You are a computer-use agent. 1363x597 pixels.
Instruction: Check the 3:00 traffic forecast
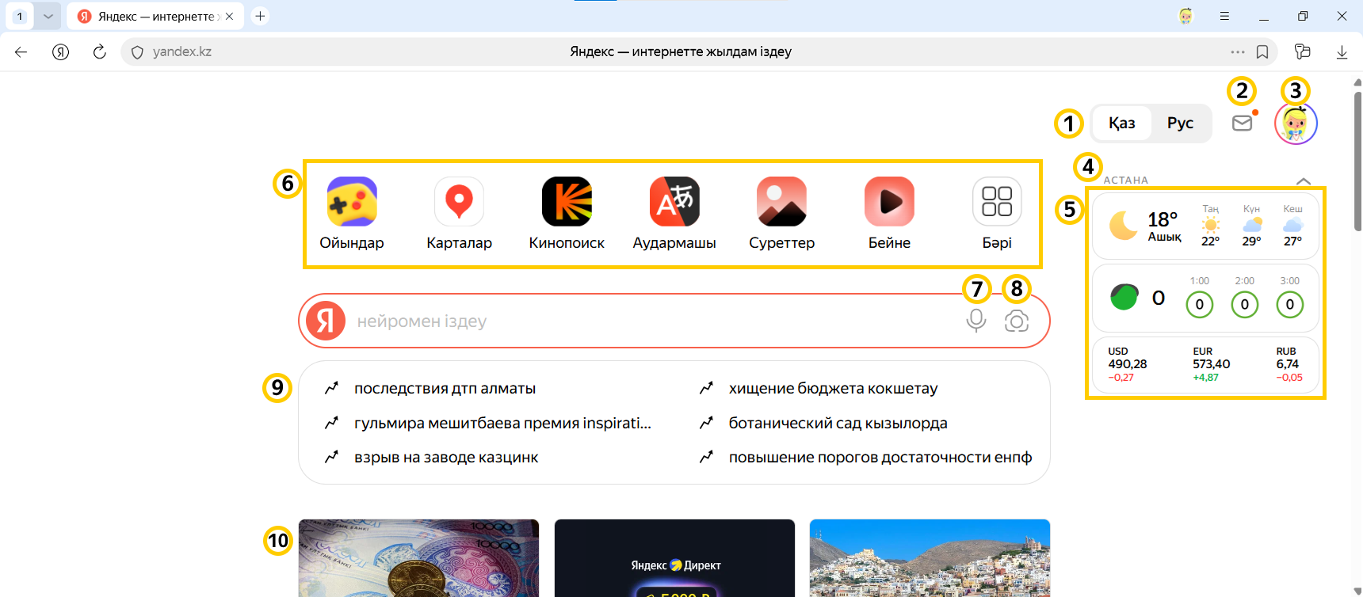(x=1290, y=298)
